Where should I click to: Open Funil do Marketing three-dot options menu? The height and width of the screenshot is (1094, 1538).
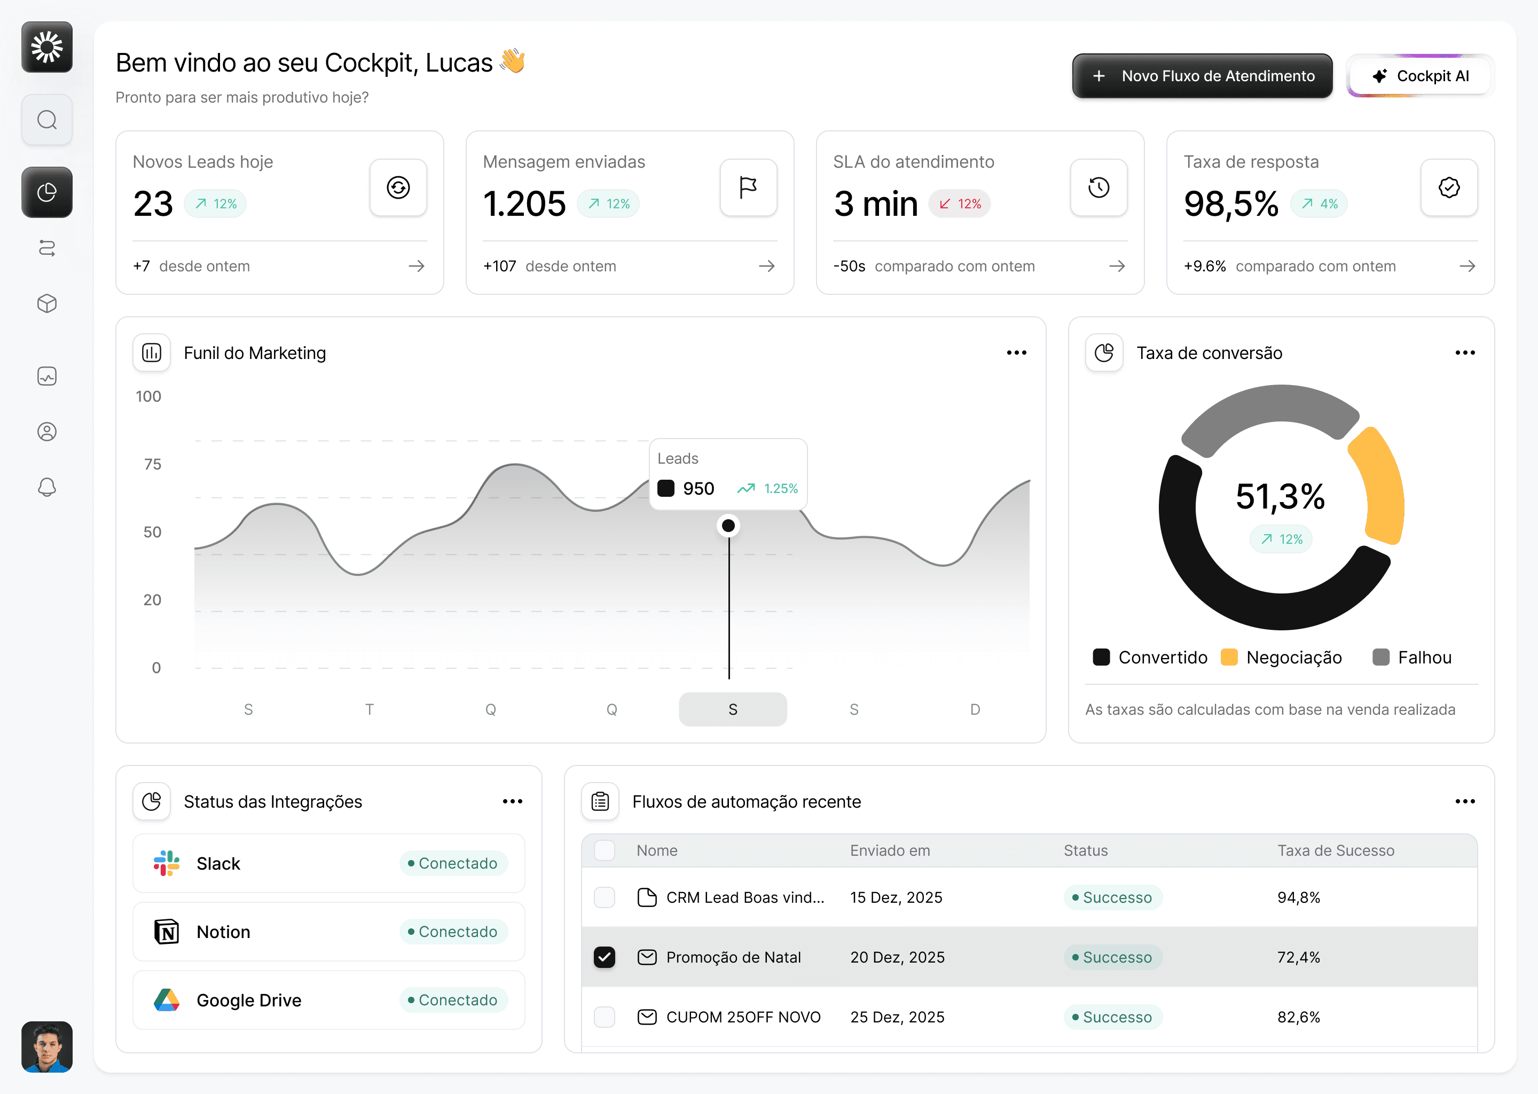[1016, 353]
